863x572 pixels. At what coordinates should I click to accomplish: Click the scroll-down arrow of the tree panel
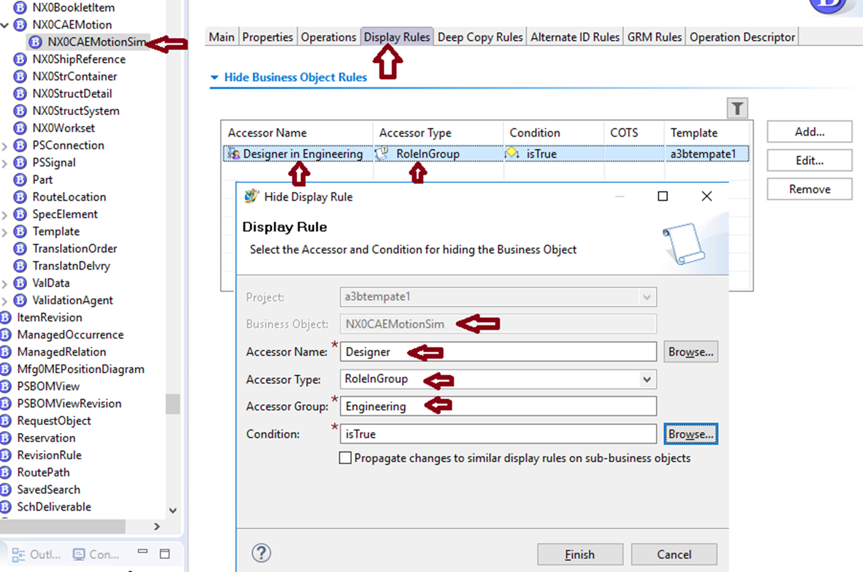(173, 510)
